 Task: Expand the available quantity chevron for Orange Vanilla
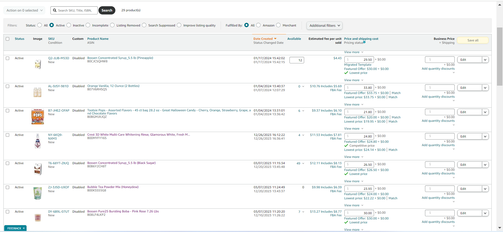(x=303, y=86)
